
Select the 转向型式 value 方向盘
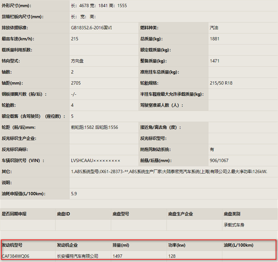point(77,61)
